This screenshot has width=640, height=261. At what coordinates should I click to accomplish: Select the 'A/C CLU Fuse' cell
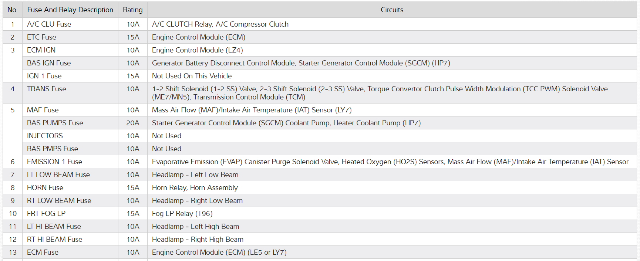pyautogui.click(x=49, y=24)
